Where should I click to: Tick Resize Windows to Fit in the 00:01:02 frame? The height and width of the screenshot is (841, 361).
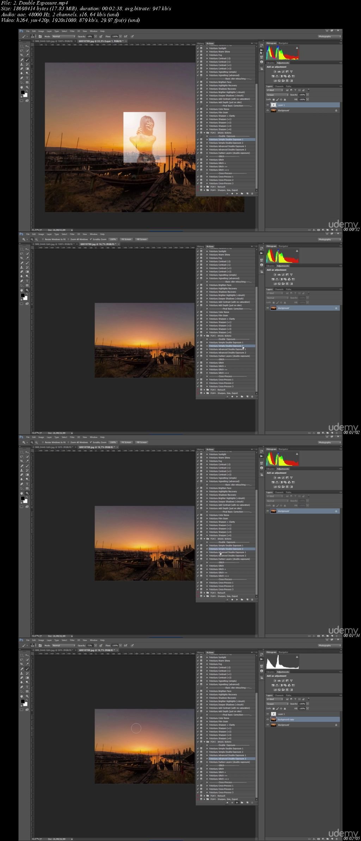[x=43, y=239]
